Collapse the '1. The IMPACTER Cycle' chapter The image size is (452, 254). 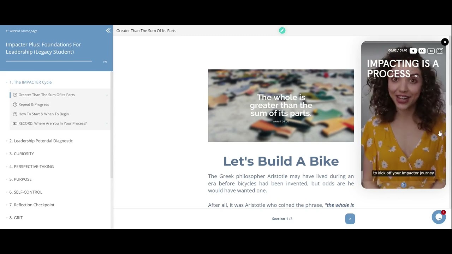30,82
